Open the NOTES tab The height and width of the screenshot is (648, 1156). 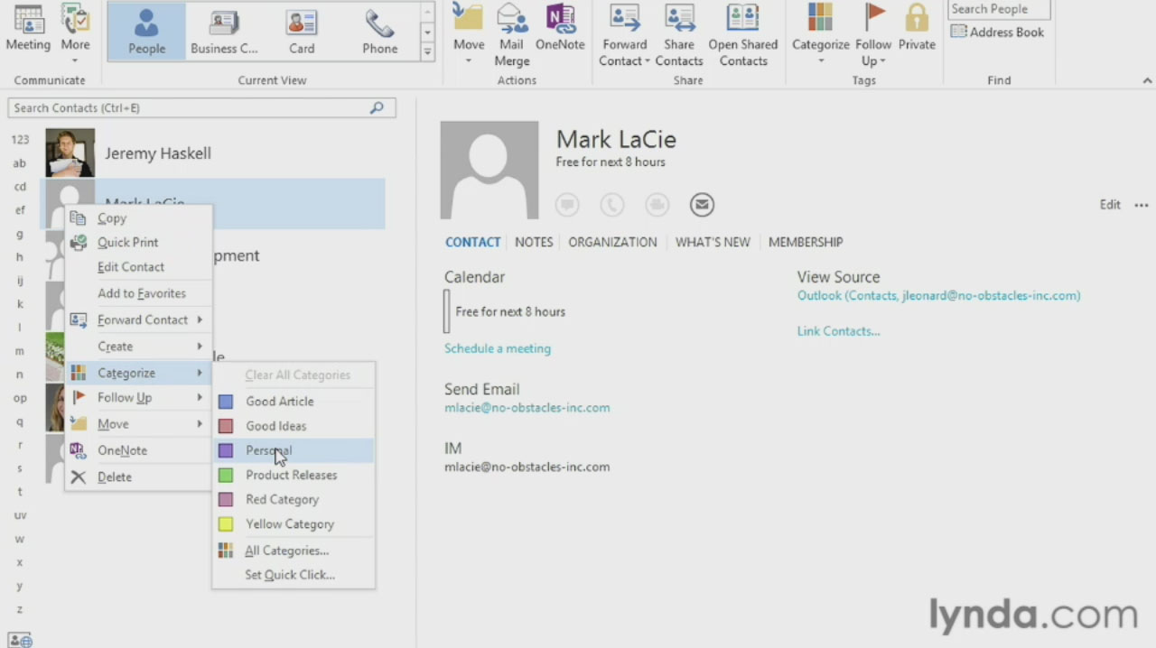[x=534, y=242]
